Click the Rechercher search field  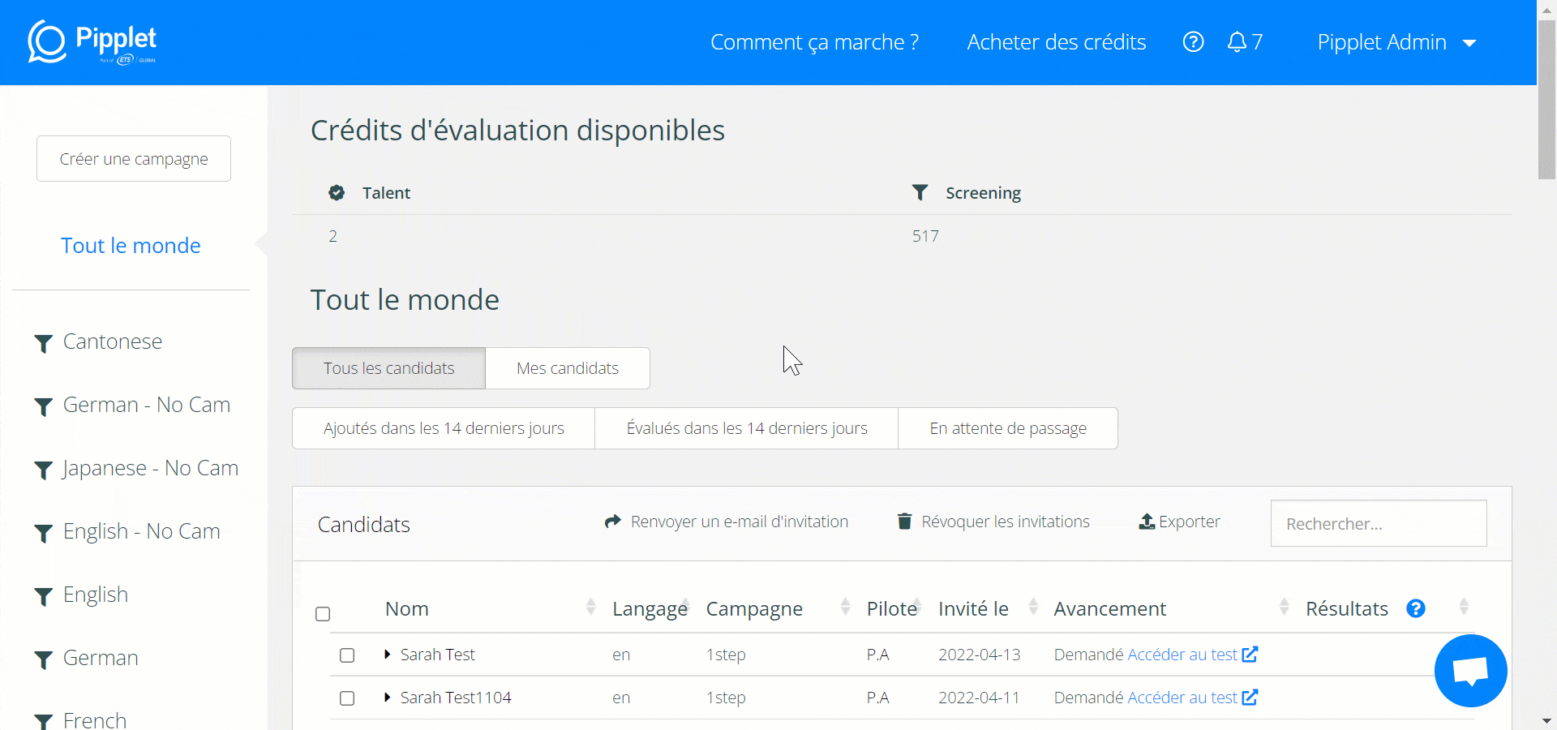pos(1378,524)
